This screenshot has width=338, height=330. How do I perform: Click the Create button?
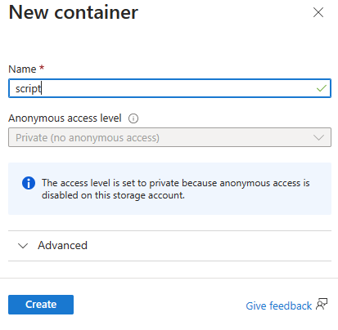click(x=41, y=305)
